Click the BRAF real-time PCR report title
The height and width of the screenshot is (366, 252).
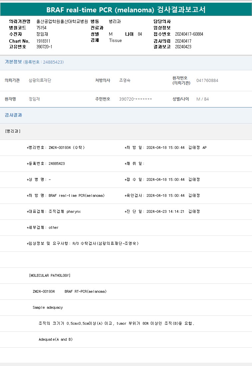tap(126, 10)
